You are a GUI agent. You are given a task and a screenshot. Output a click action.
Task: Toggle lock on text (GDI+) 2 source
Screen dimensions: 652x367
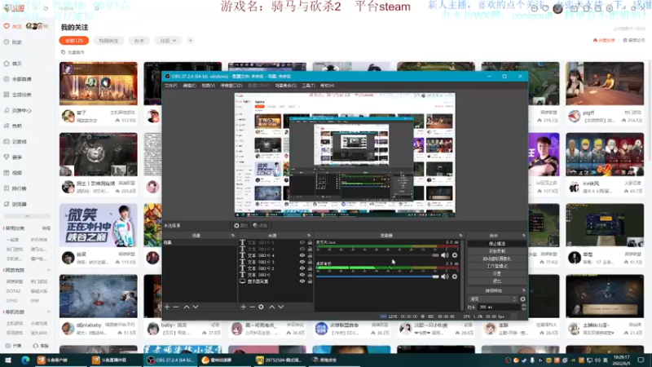[x=310, y=268]
